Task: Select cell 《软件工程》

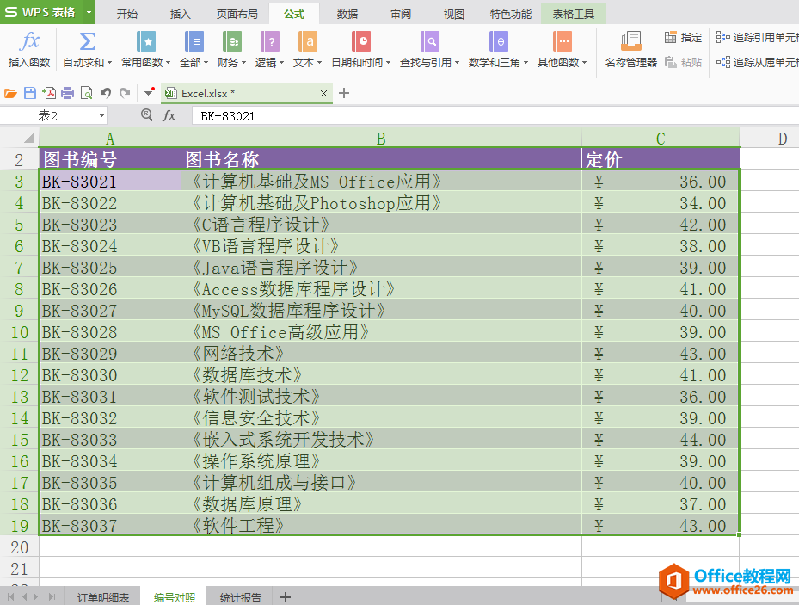Action: (x=381, y=526)
